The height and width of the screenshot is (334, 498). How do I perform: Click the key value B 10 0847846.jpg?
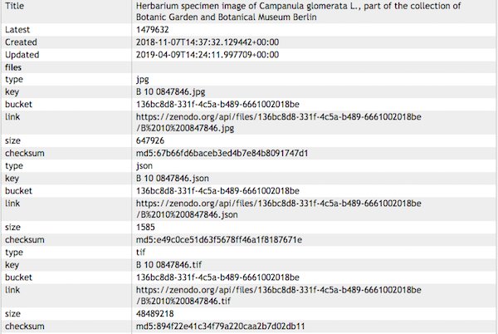(170, 92)
